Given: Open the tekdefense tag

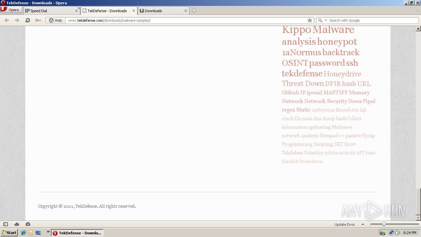Looking at the screenshot, I should point(302,73).
